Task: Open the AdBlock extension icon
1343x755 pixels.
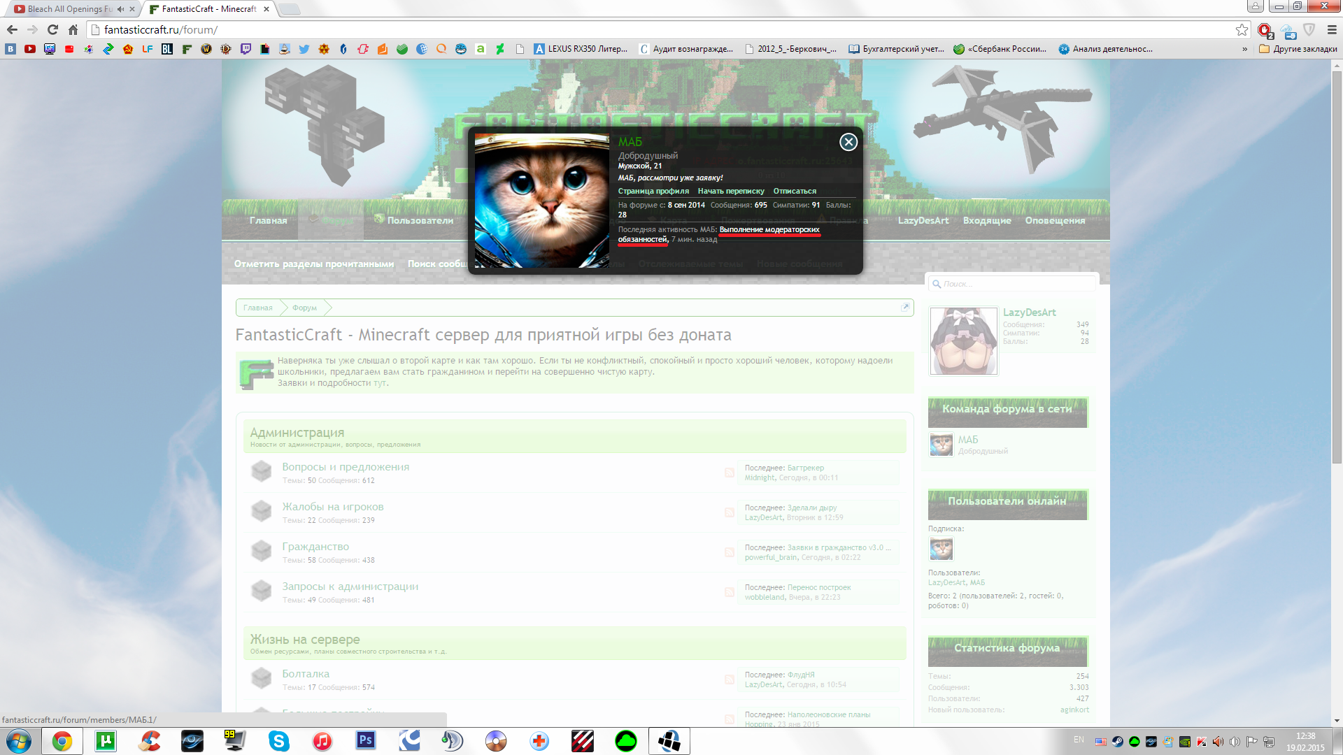Action: click(1265, 30)
